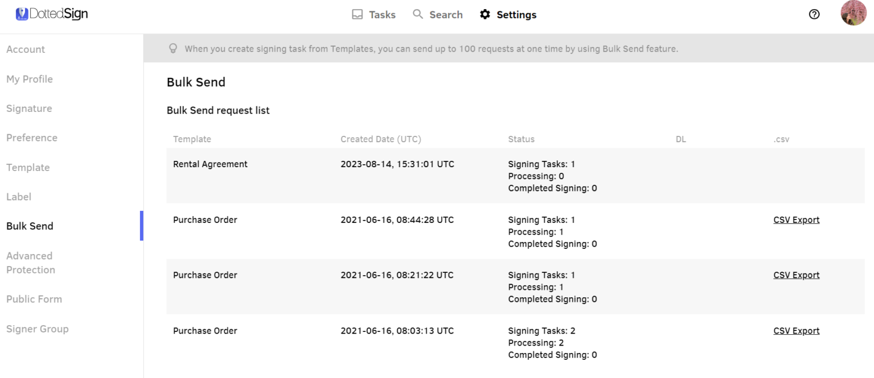
Task: Click the Search magnifier icon
Action: pos(418,14)
